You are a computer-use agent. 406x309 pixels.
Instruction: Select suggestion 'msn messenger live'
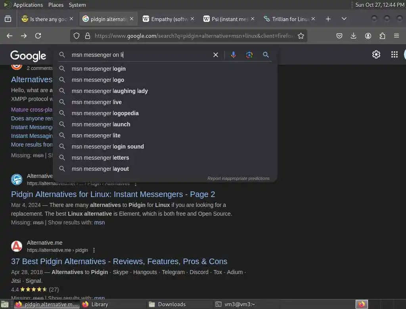tap(165, 102)
